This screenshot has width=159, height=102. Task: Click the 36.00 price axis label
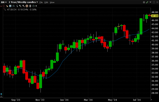[155, 61]
